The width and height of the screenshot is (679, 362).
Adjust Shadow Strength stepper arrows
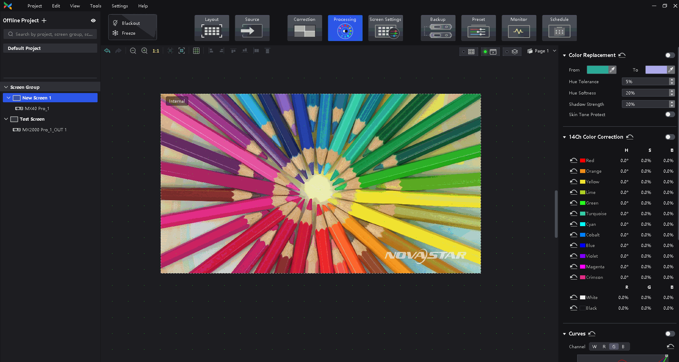(x=672, y=104)
